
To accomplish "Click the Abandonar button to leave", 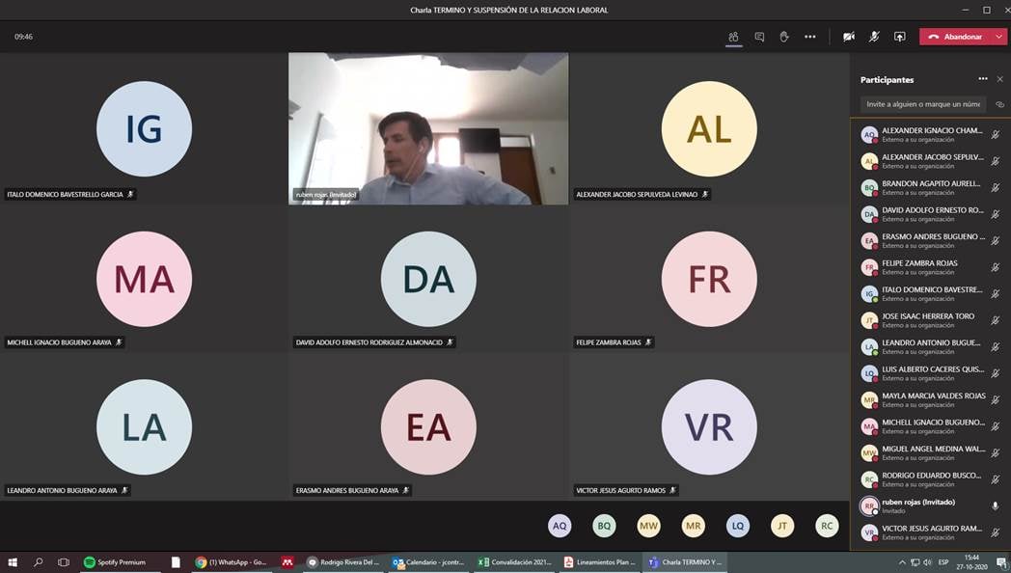I will coord(955,37).
